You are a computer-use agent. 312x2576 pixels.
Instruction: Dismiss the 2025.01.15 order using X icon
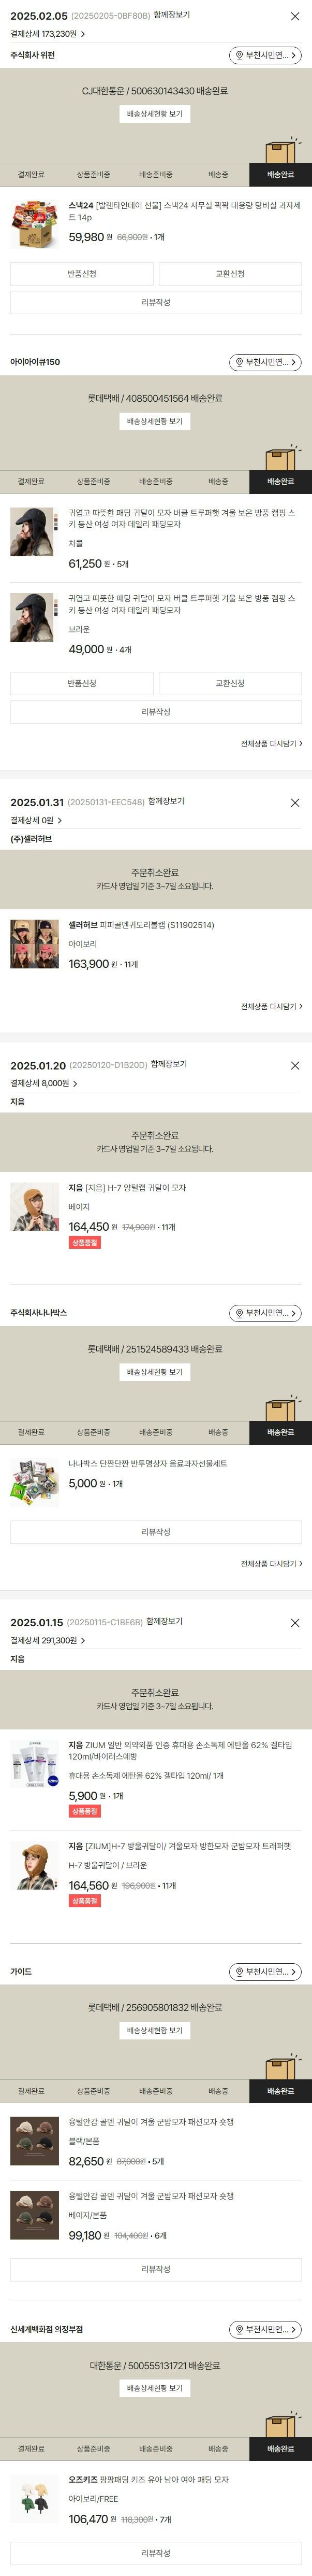click(x=295, y=1623)
